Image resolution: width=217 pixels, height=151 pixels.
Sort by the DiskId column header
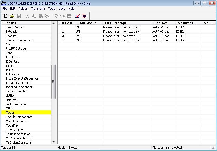(x=66, y=23)
